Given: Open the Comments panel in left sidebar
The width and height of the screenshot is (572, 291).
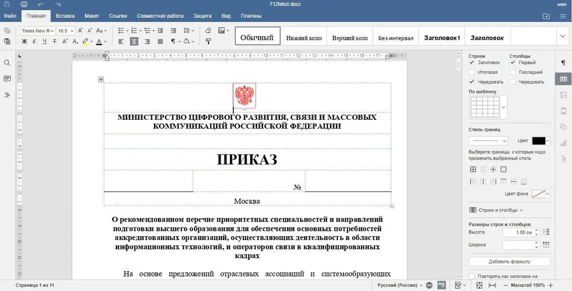Looking at the screenshot, I should click(7, 79).
